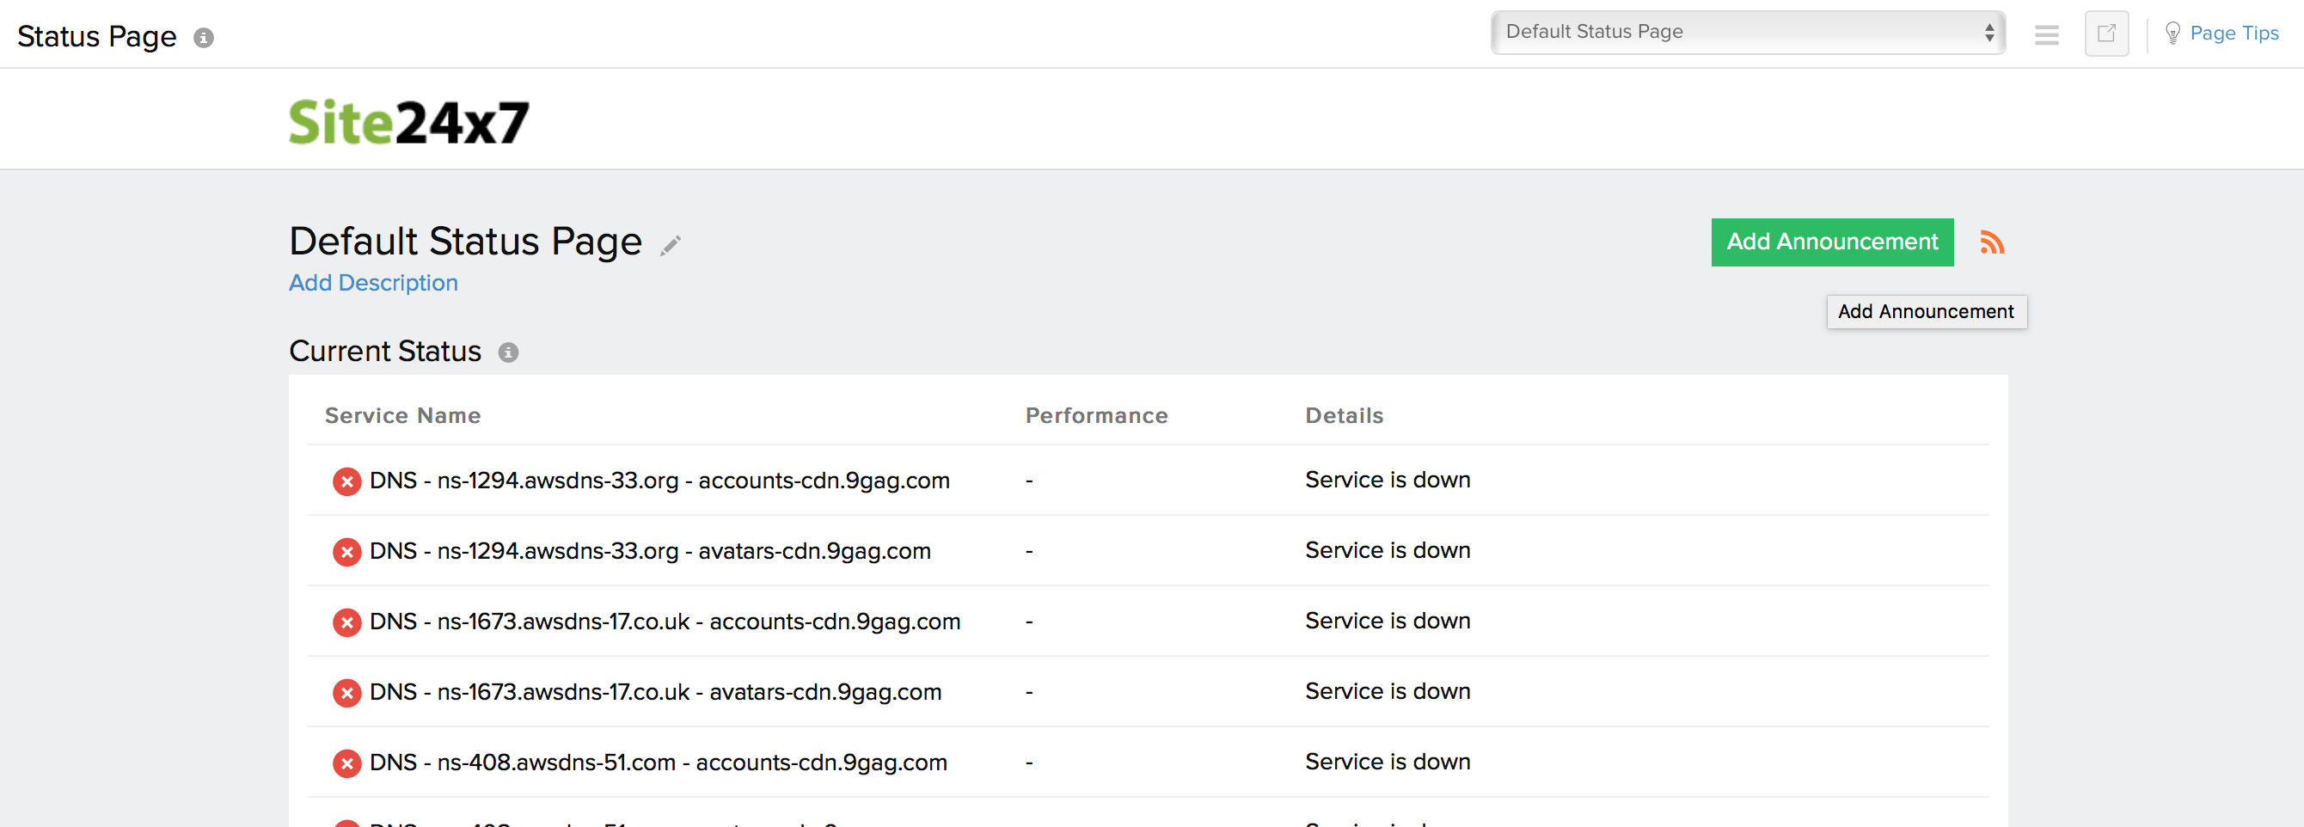Click red down icon for ns-1294 accounts-cdn row
Screen dimensions: 2304x827
click(347, 481)
